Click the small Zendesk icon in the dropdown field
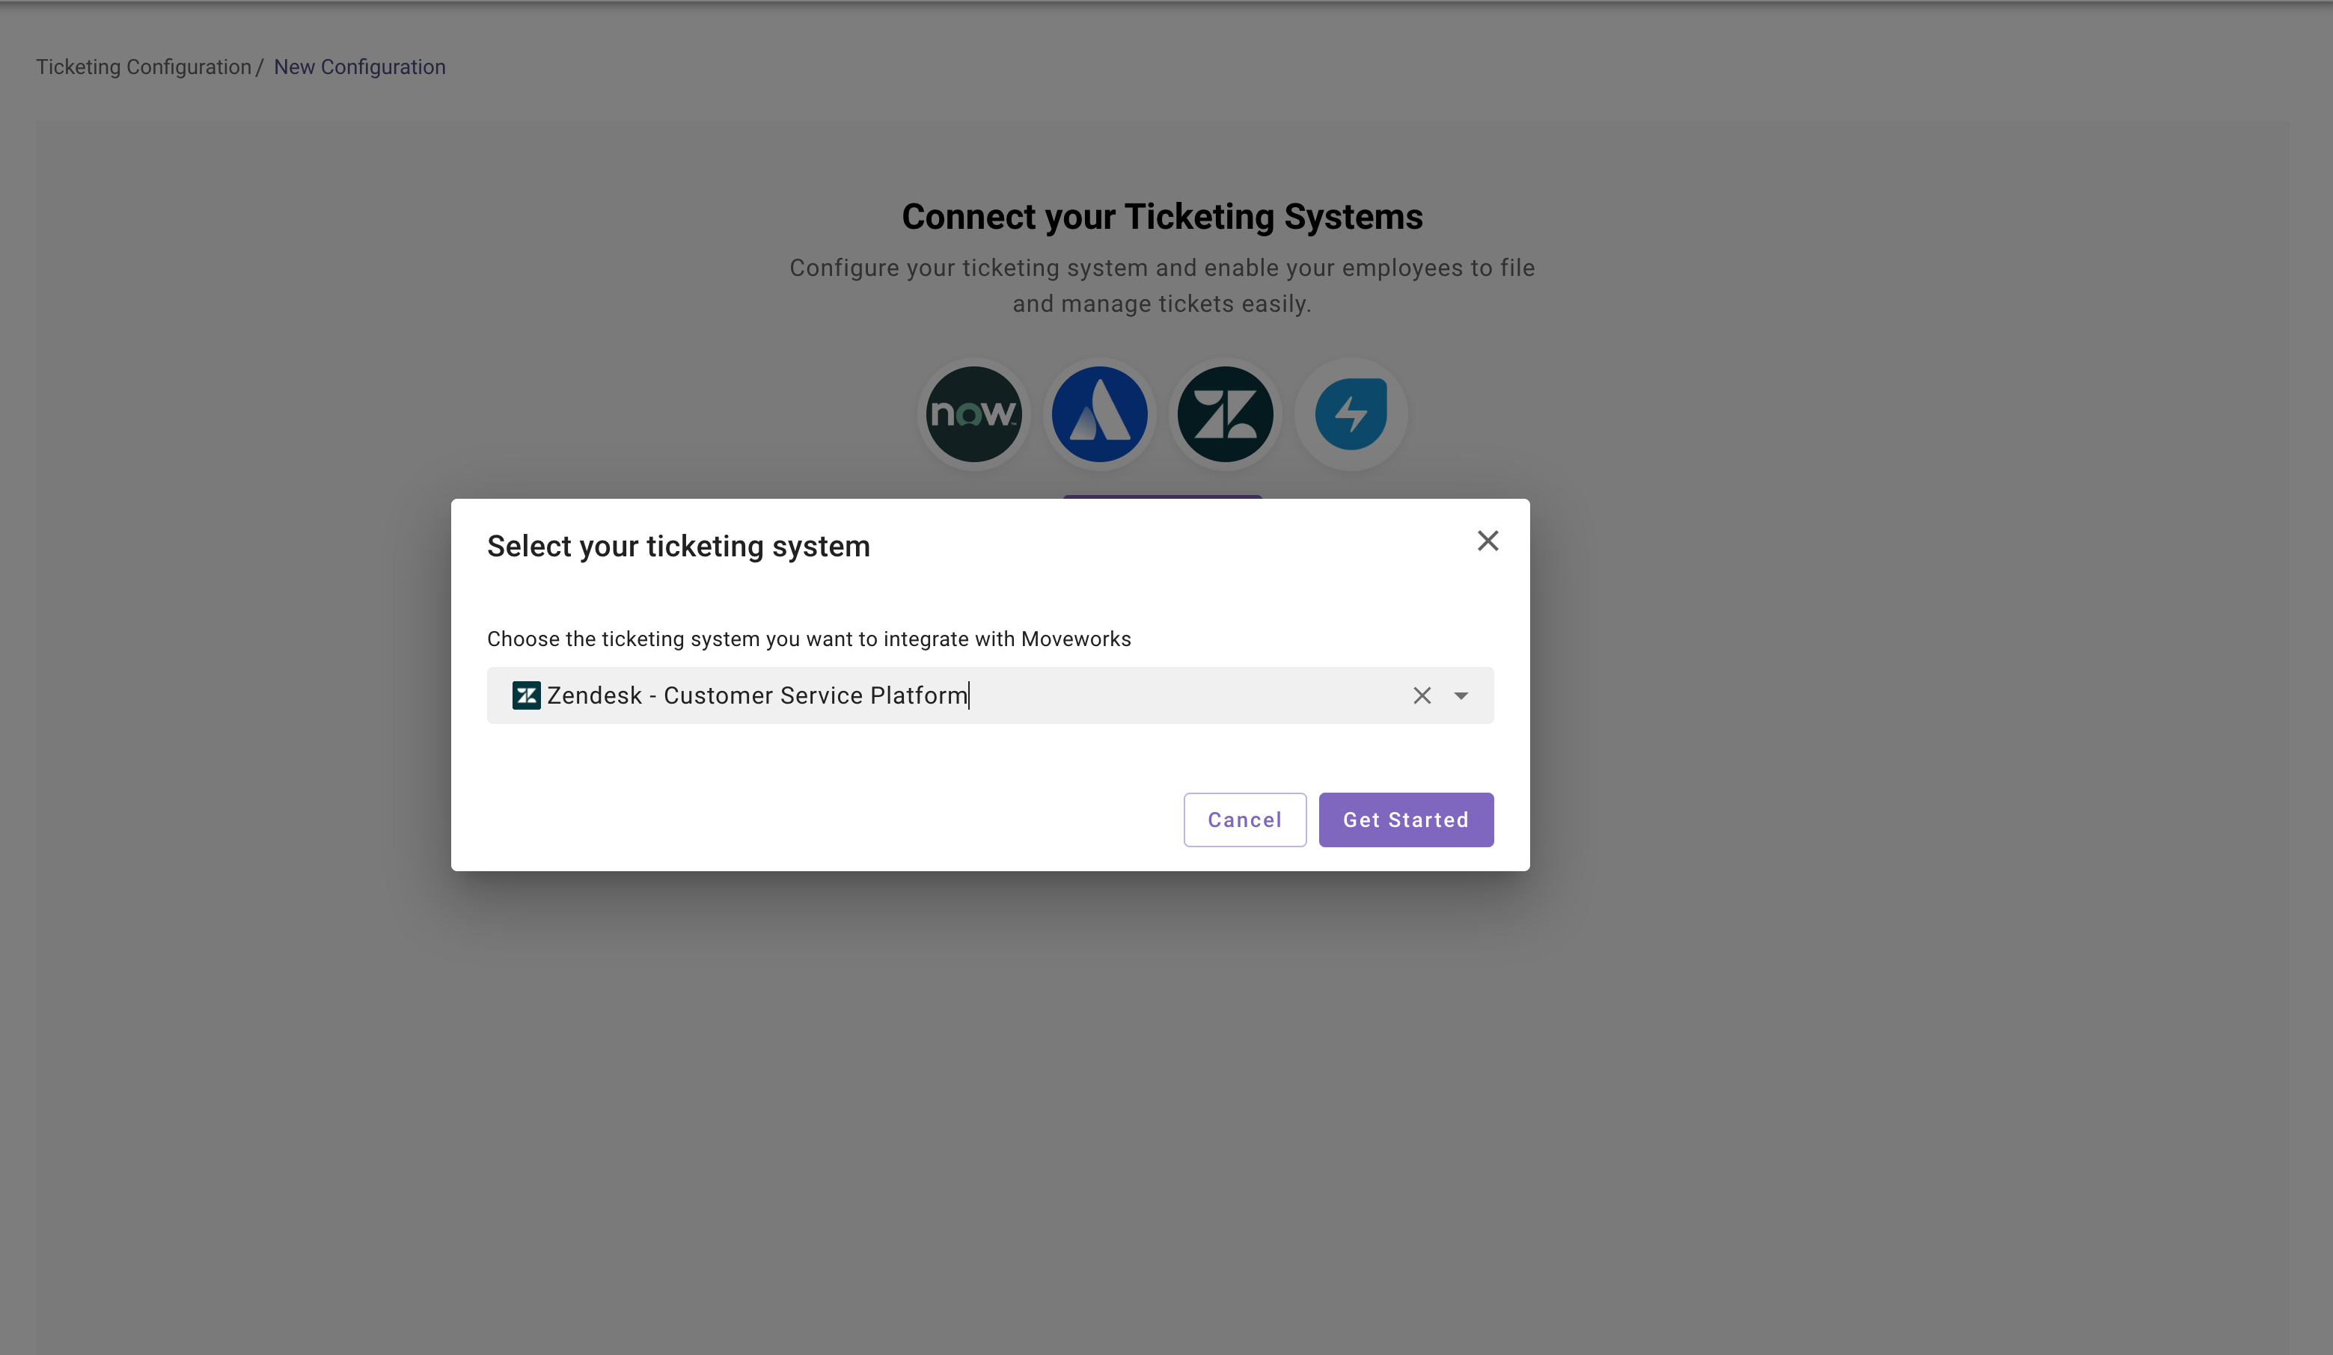2333x1355 pixels. coord(526,695)
